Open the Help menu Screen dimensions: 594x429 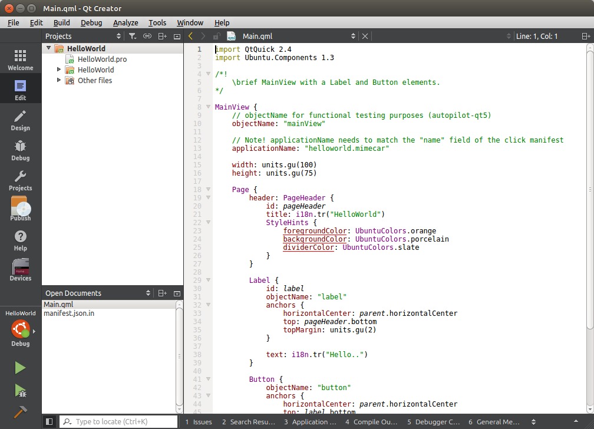point(222,23)
